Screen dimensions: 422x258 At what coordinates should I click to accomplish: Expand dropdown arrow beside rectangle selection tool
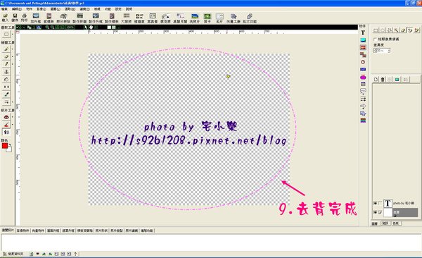(x=12, y=35)
